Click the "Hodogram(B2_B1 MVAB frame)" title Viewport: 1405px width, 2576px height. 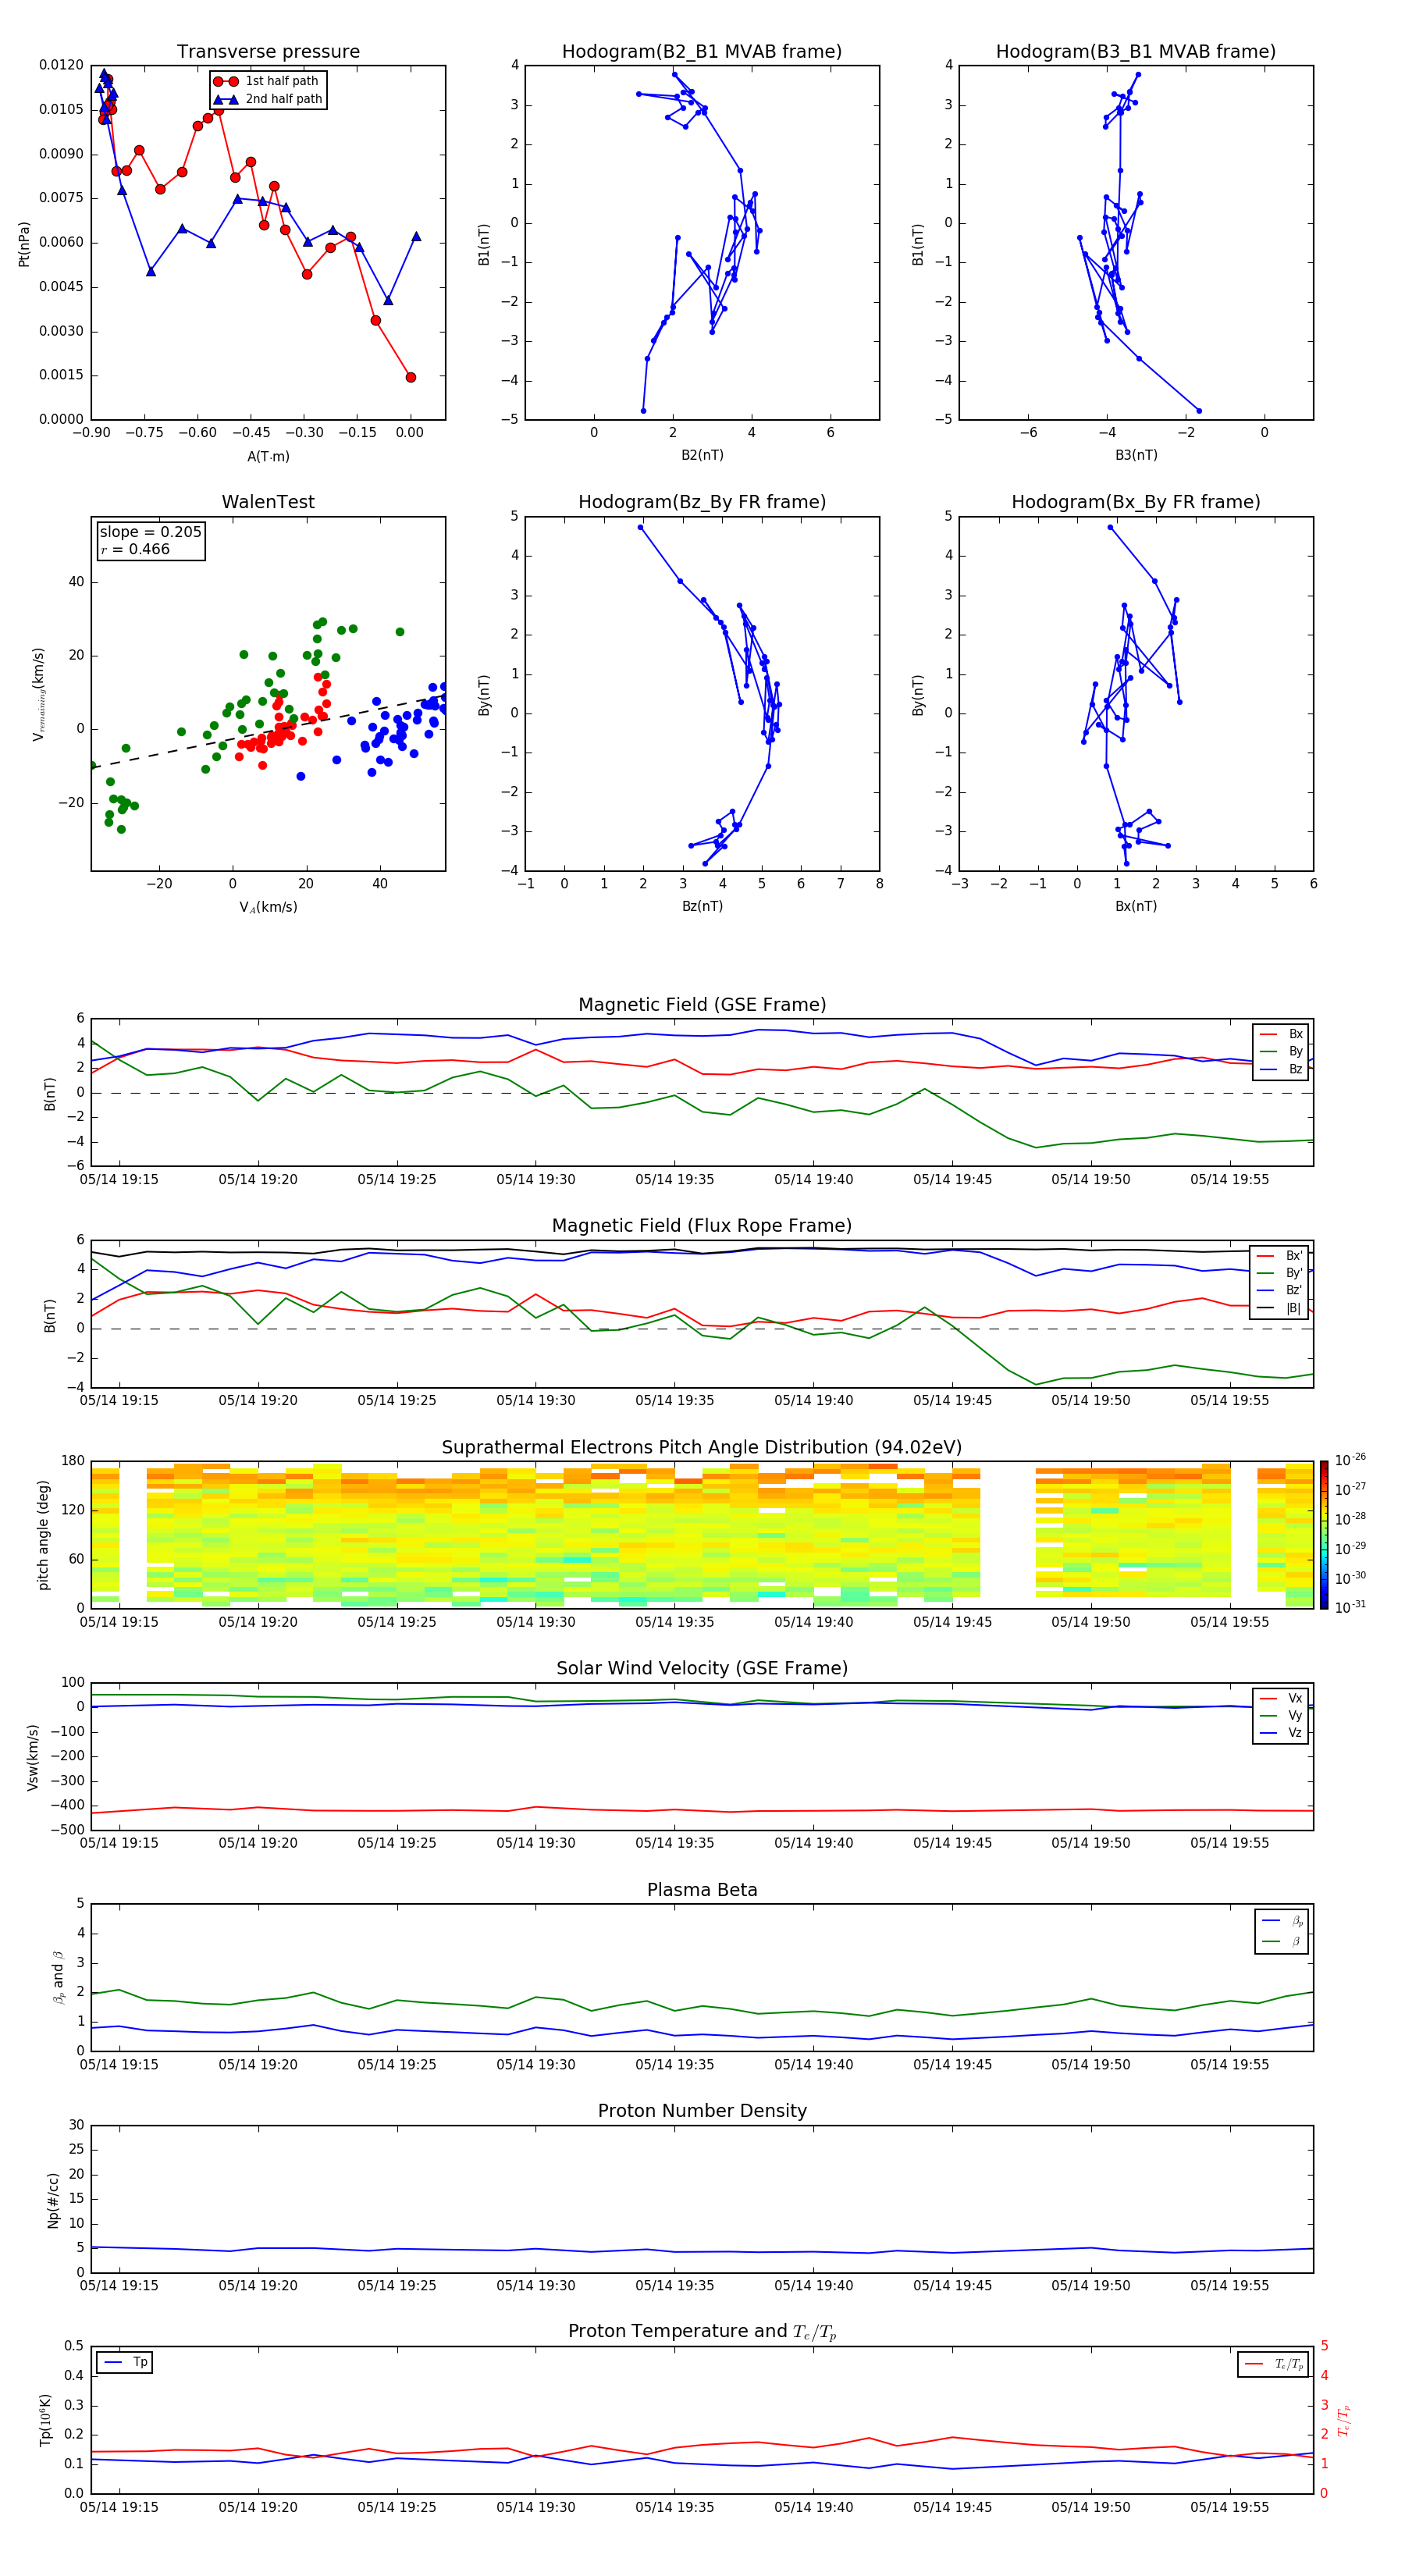click(x=702, y=52)
